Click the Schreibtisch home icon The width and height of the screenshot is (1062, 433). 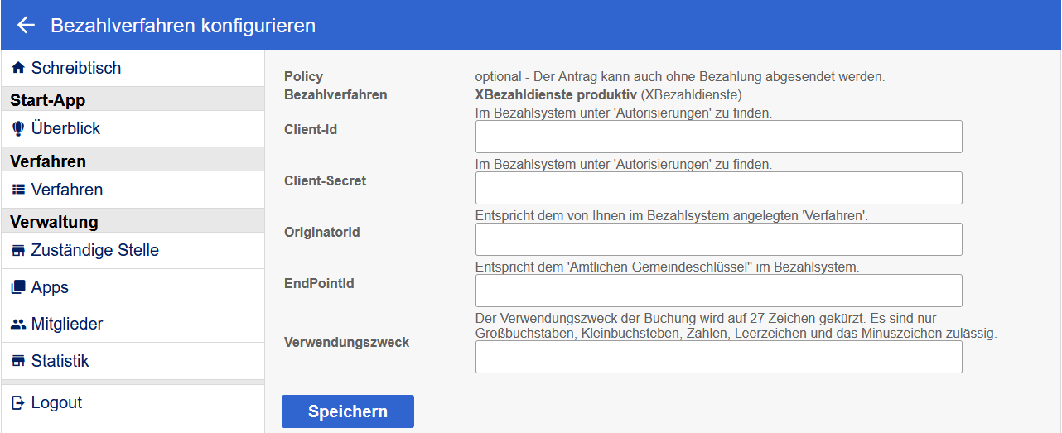point(18,69)
